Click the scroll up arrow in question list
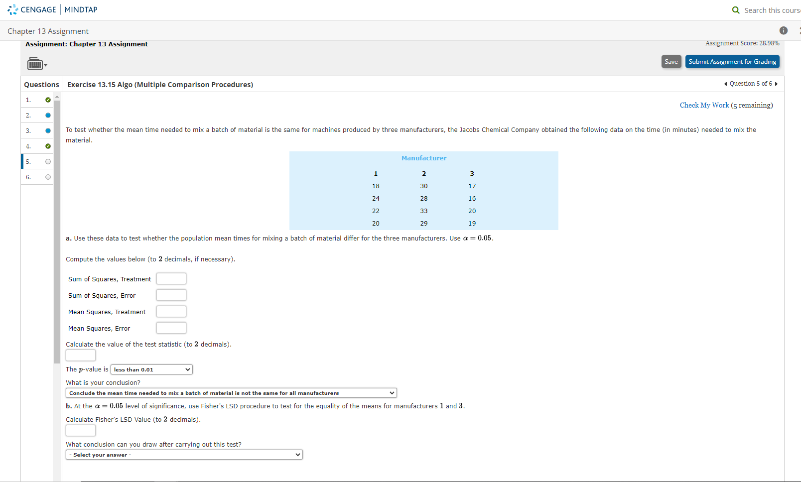This screenshot has height=482, width=801. click(x=57, y=97)
